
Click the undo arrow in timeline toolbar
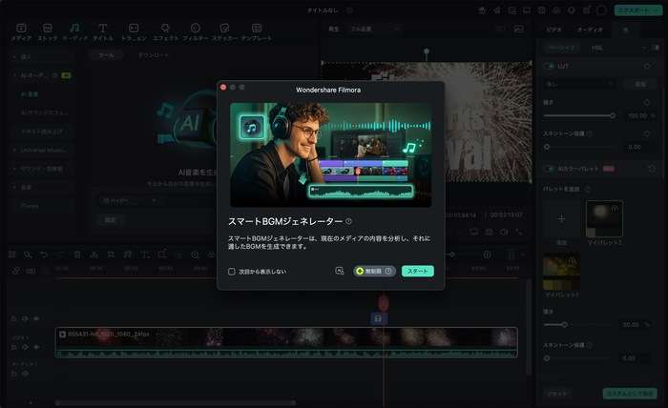(x=44, y=255)
